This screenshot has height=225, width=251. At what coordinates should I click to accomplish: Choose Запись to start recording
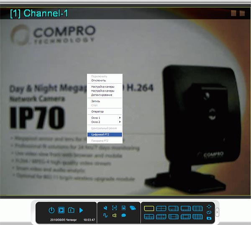[x=105, y=101]
